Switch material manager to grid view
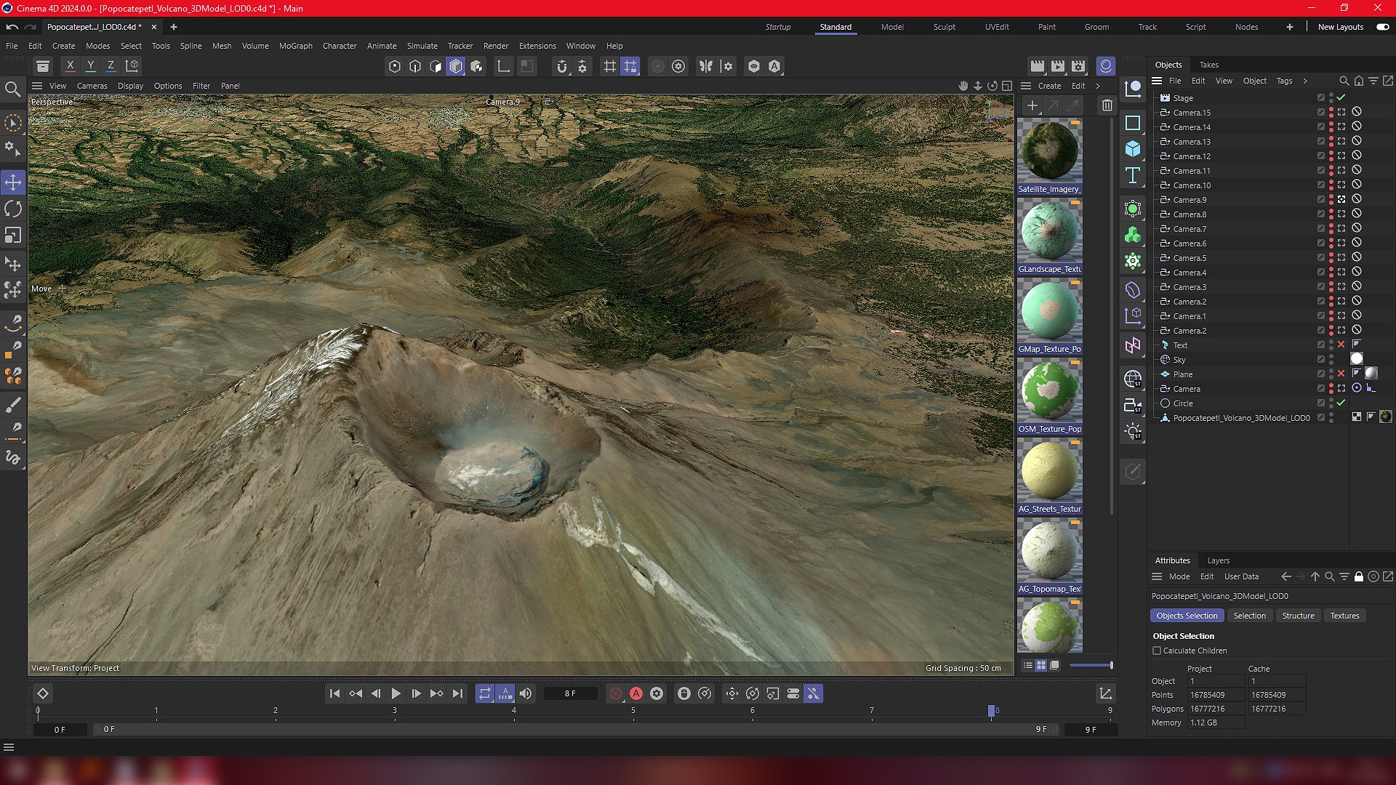This screenshot has width=1396, height=785. coord(1041,666)
